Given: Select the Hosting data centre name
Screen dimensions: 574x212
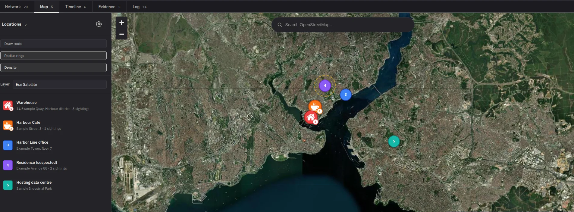Looking at the screenshot, I should coord(34,182).
